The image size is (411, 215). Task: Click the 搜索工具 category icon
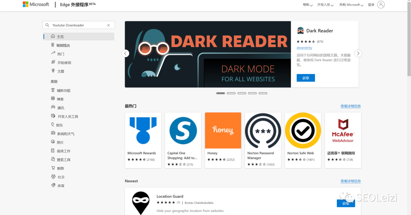53,159
